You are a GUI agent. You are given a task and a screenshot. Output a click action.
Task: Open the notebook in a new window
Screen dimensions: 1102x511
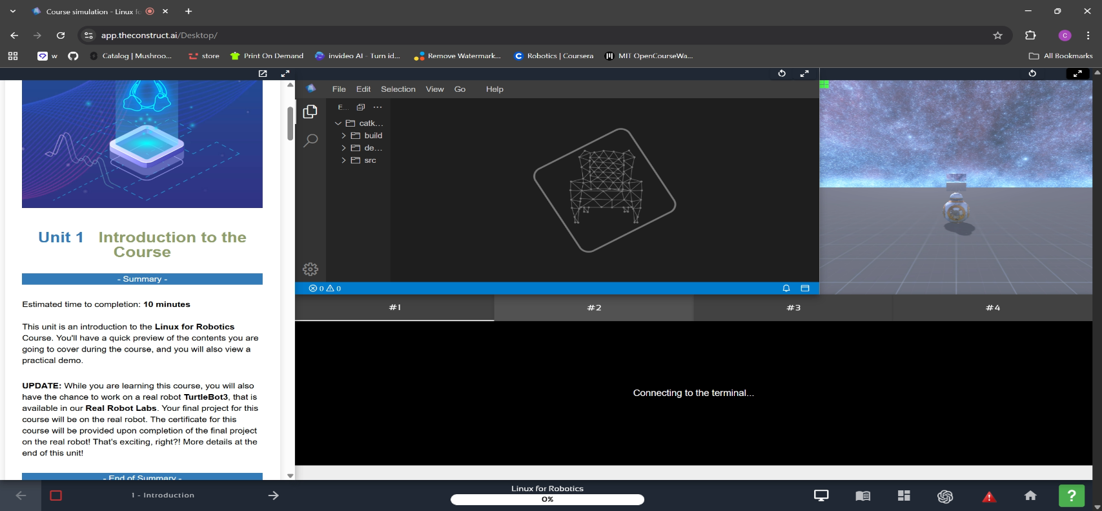click(263, 74)
